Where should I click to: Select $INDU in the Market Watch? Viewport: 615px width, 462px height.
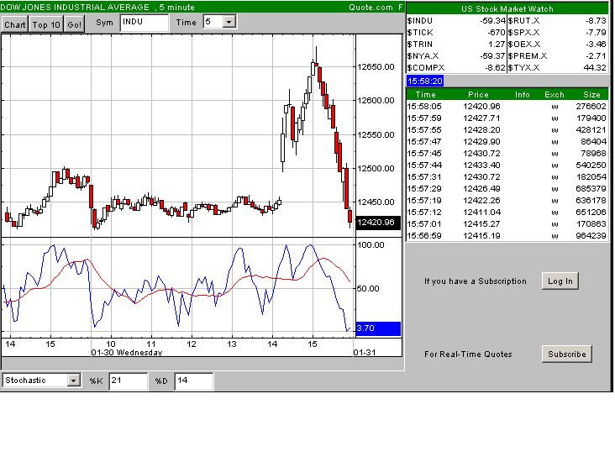[x=420, y=19]
